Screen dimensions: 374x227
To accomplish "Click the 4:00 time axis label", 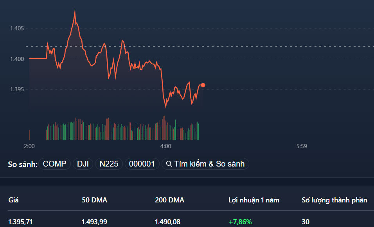I will point(165,146).
